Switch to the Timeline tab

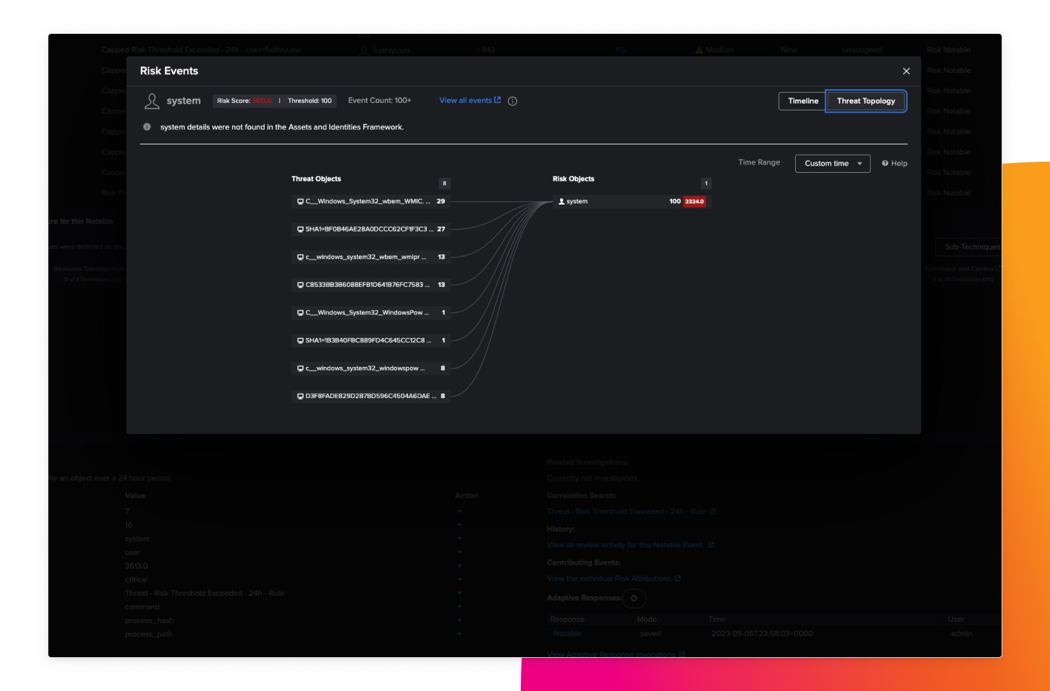802,101
